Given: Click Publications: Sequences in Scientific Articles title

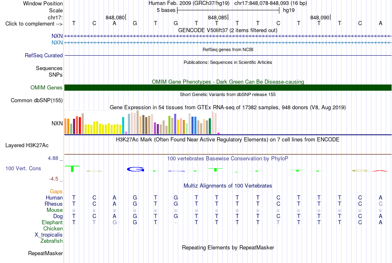Looking at the screenshot, I should pos(228,62).
